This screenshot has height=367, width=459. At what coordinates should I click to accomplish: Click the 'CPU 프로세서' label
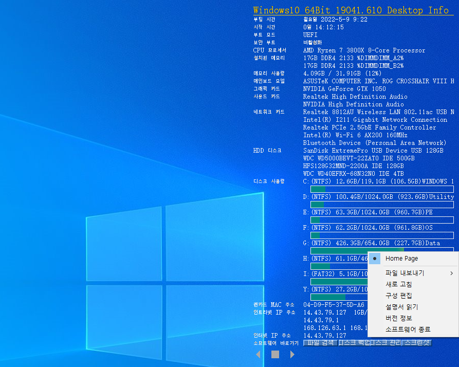pyautogui.click(x=270, y=50)
